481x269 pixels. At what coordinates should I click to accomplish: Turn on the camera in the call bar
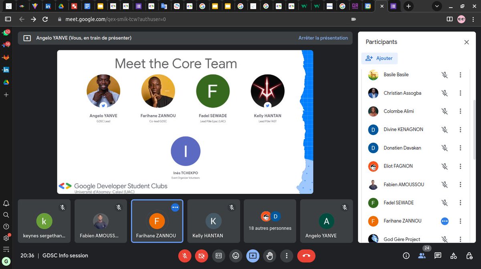[x=202, y=255]
